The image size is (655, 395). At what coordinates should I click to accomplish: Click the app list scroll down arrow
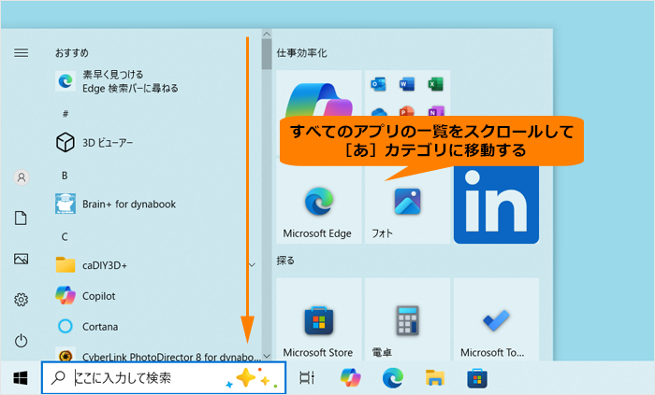pos(267,356)
